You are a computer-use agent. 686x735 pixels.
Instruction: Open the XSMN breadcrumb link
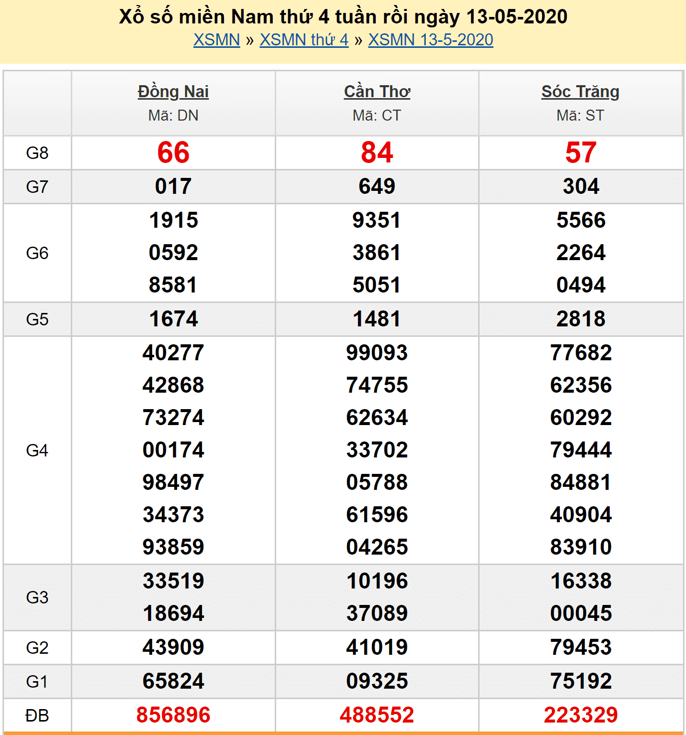pyautogui.click(x=217, y=40)
